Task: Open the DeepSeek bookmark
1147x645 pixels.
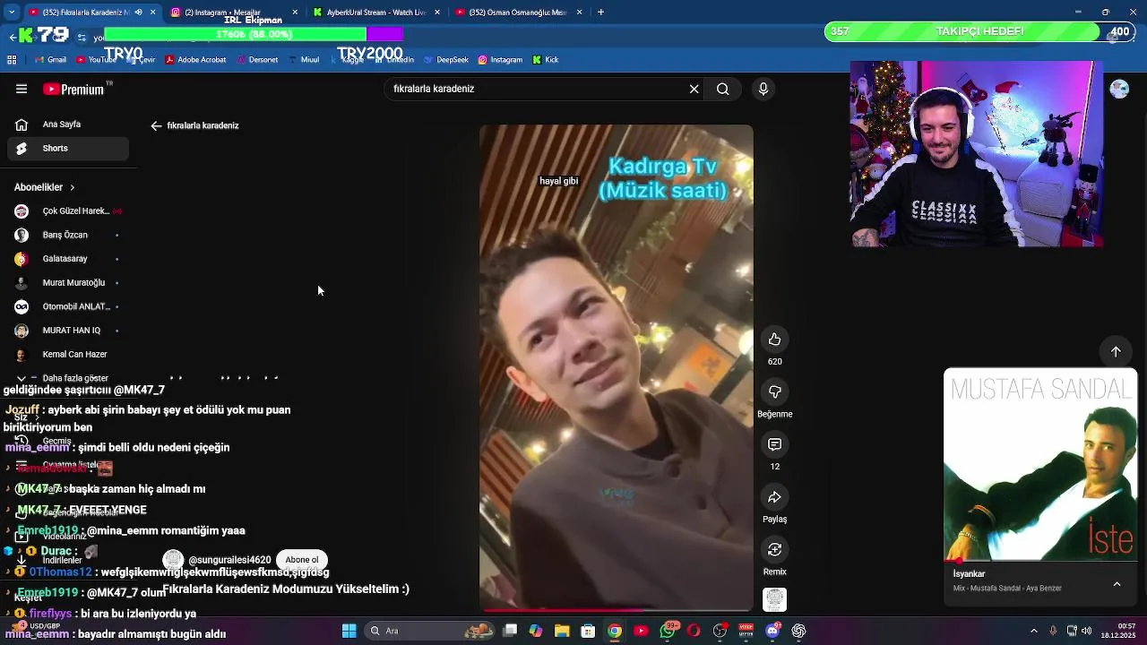Action: pos(445,60)
